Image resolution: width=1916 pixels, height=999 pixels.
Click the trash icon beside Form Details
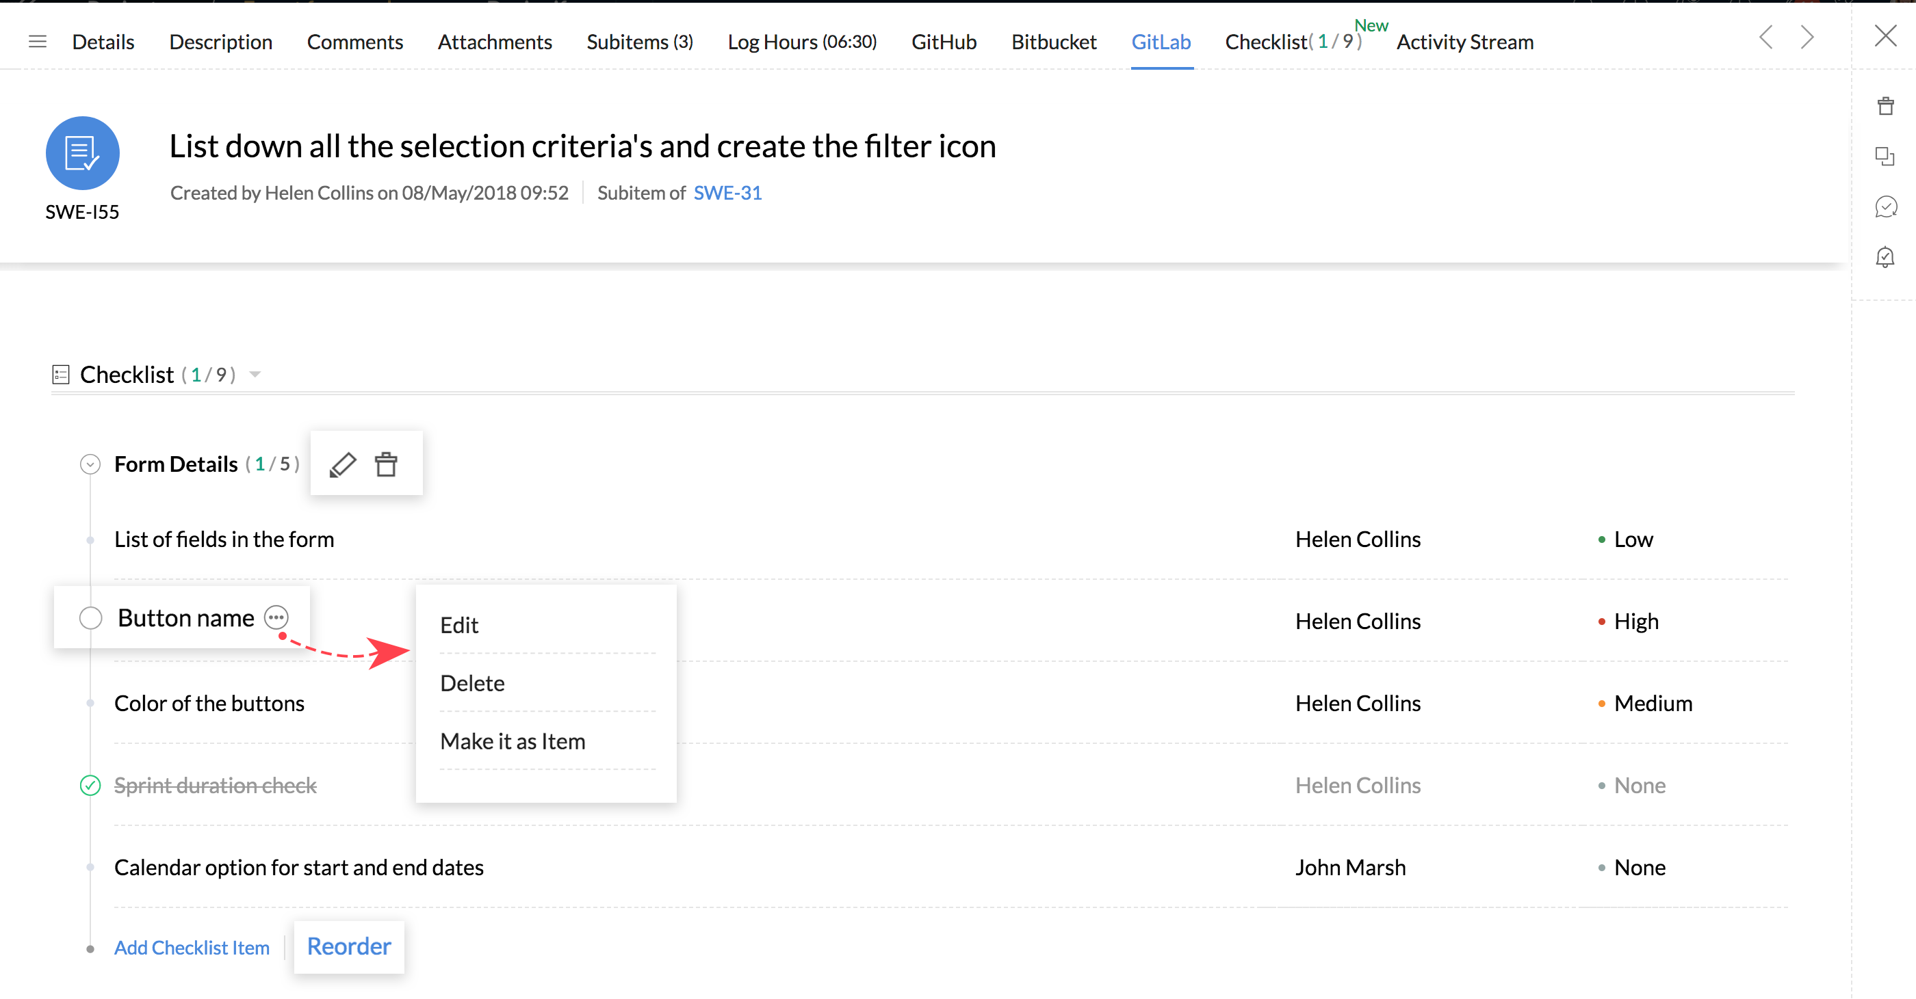[x=386, y=464]
